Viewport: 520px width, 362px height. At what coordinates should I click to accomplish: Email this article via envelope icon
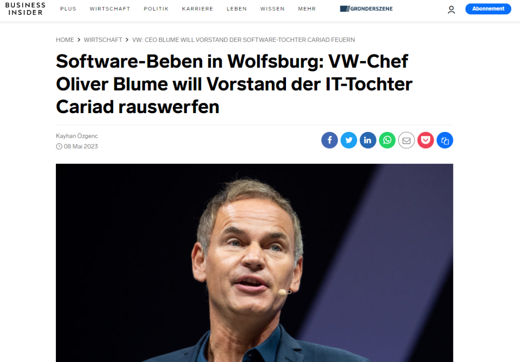pyautogui.click(x=406, y=140)
